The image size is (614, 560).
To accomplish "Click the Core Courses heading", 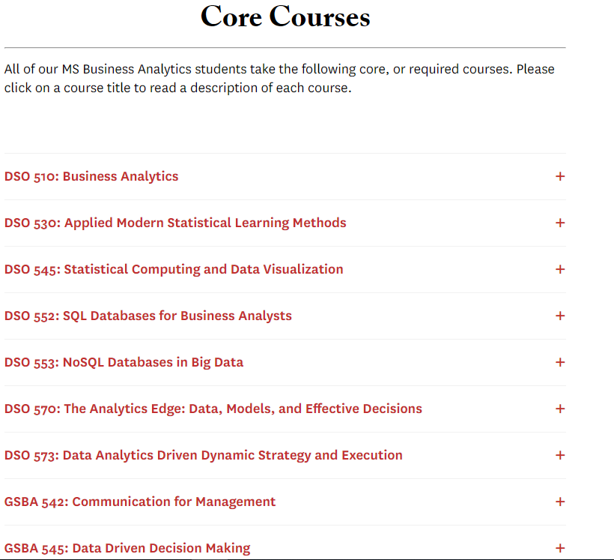I will tap(285, 16).
